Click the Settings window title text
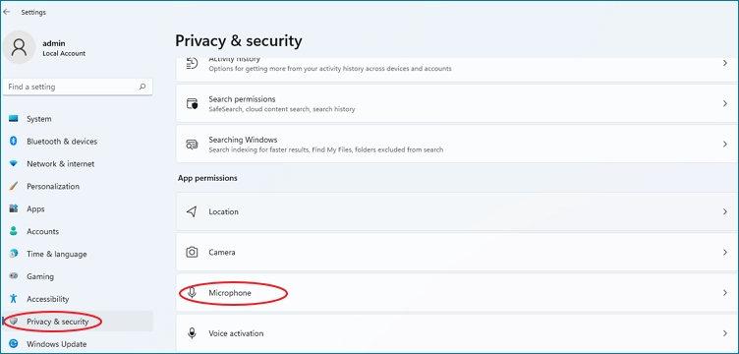The image size is (739, 354). (x=33, y=12)
